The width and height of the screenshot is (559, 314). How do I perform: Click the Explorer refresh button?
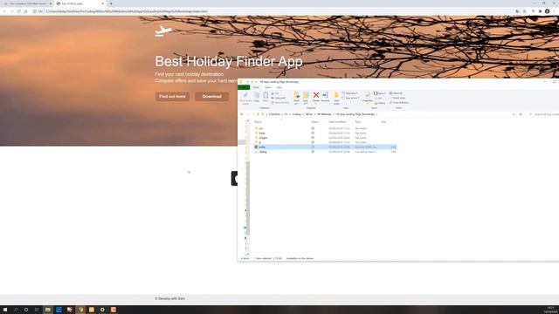(x=521, y=114)
